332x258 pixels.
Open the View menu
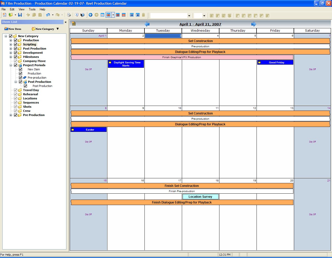22,9
